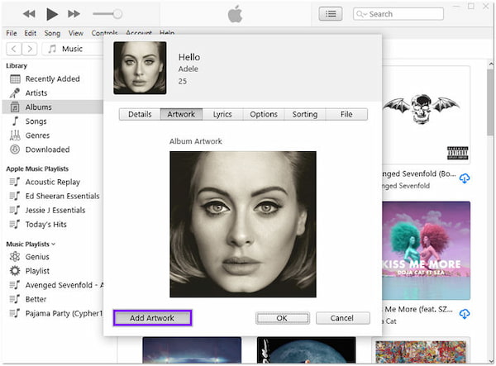Open Ed Sheeran Essentials playlist

point(62,197)
